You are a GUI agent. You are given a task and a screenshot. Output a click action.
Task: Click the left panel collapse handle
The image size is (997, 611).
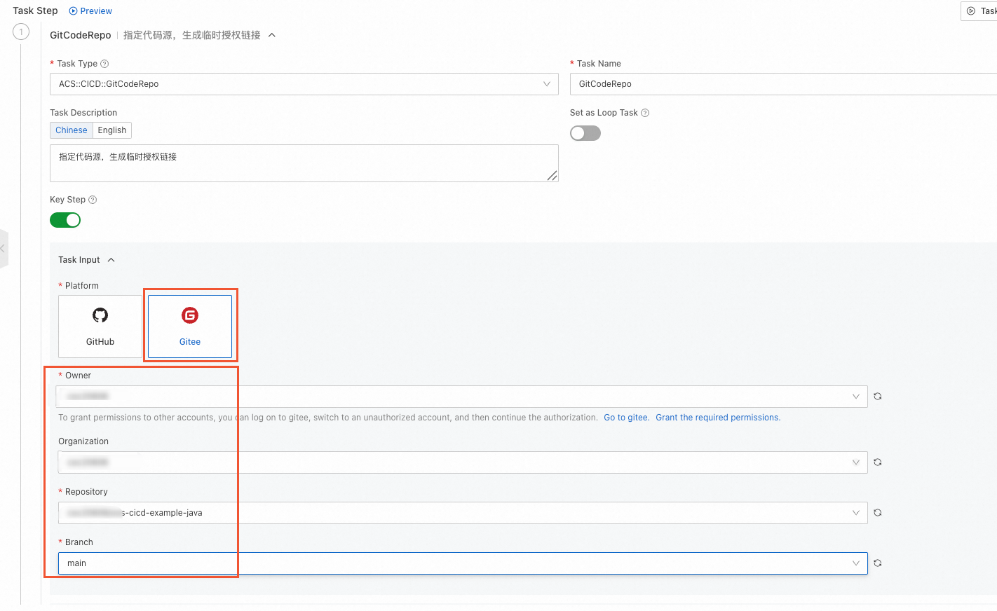4,249
